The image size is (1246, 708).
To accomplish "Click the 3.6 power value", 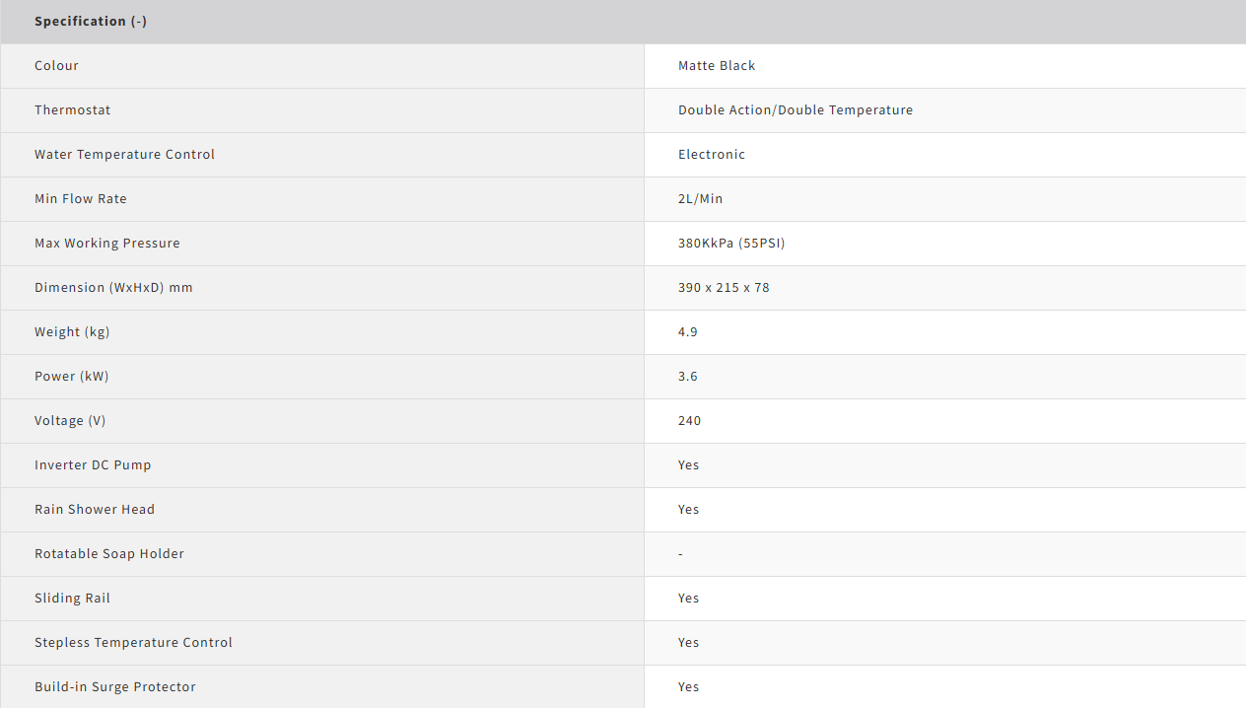I will pyautogui.click(x=688, y=377).
